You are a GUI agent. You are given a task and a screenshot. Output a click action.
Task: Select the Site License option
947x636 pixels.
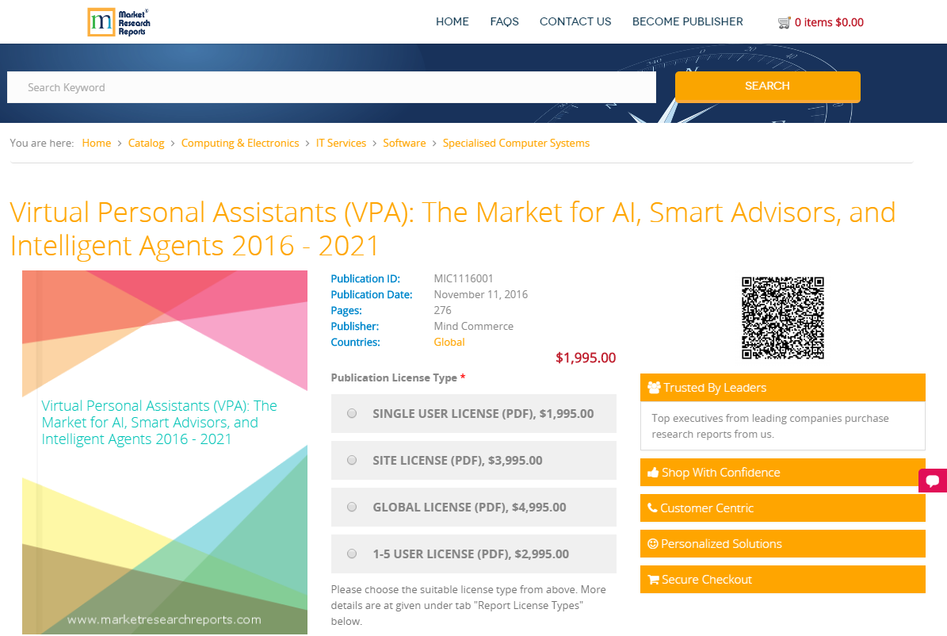click(x=351, y=460)
